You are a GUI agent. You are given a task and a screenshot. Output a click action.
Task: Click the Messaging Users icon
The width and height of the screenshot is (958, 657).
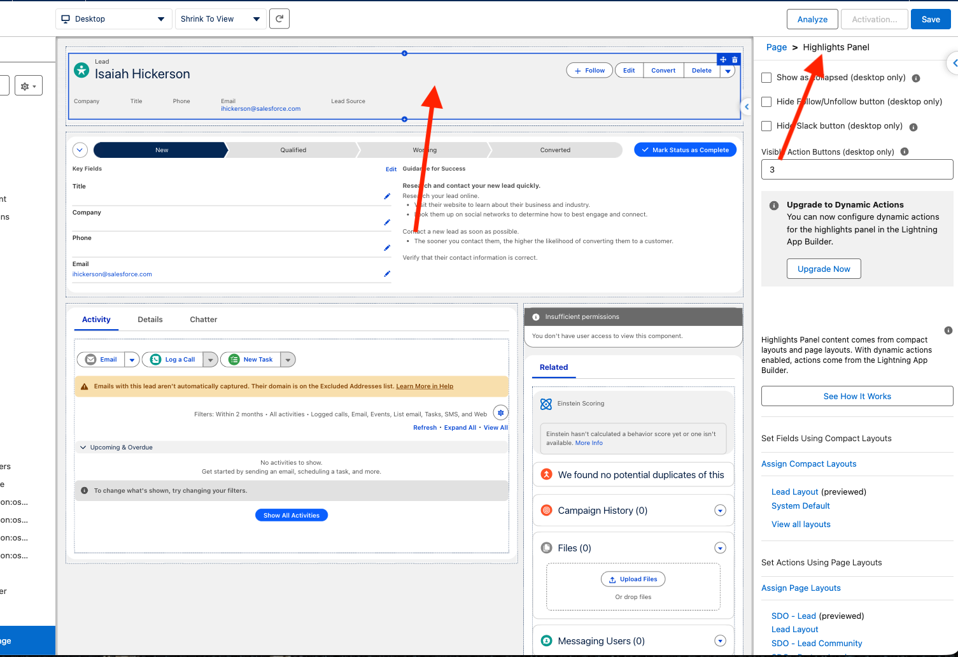(546, 640)
